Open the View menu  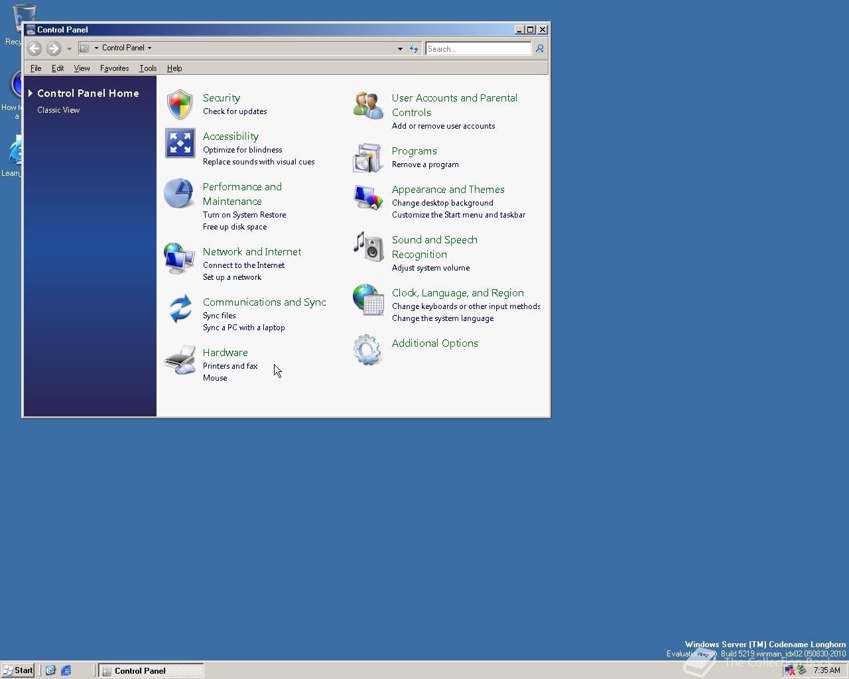click(82, 68)
